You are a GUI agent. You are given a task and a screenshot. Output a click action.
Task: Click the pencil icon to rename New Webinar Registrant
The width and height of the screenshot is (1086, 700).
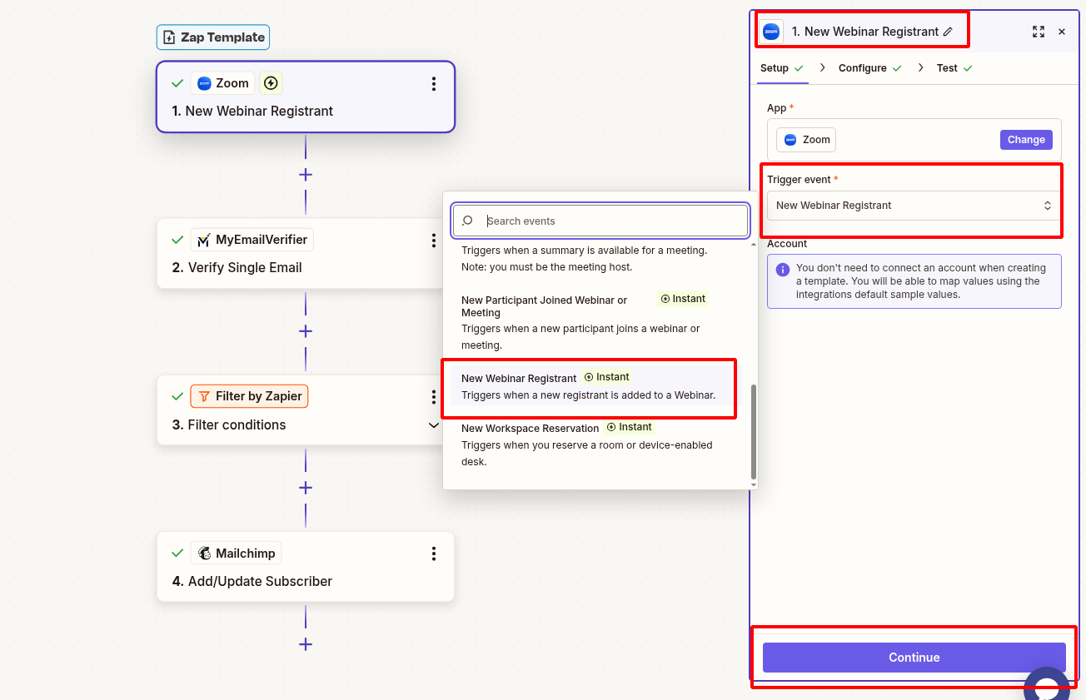[949, 30]
